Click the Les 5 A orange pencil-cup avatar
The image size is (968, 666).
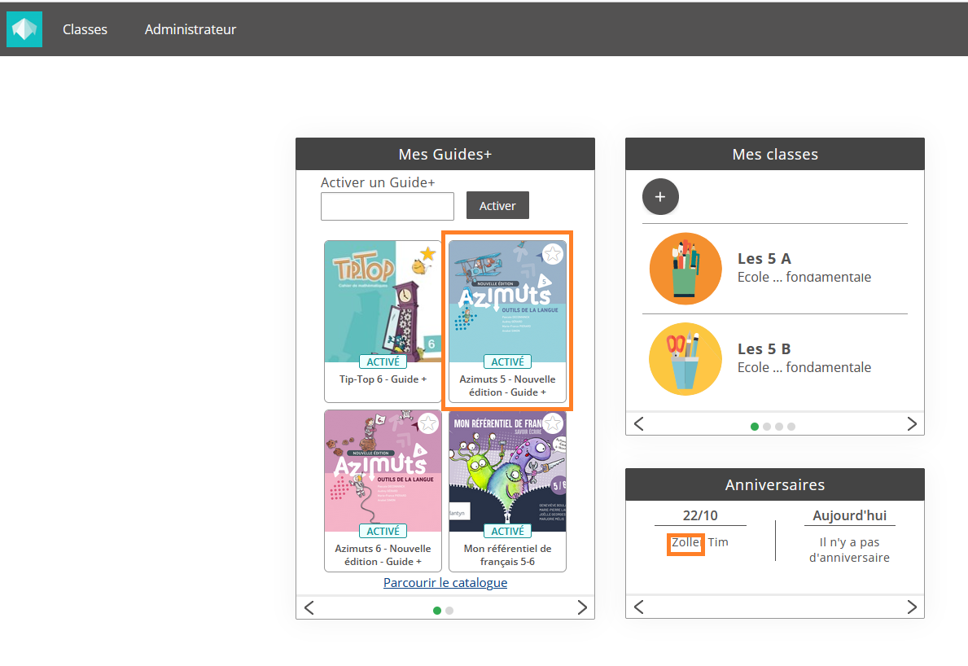point(685,269)
